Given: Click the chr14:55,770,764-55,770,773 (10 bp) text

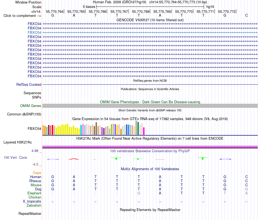Looking at the screenshot, I should pos(178,2).
